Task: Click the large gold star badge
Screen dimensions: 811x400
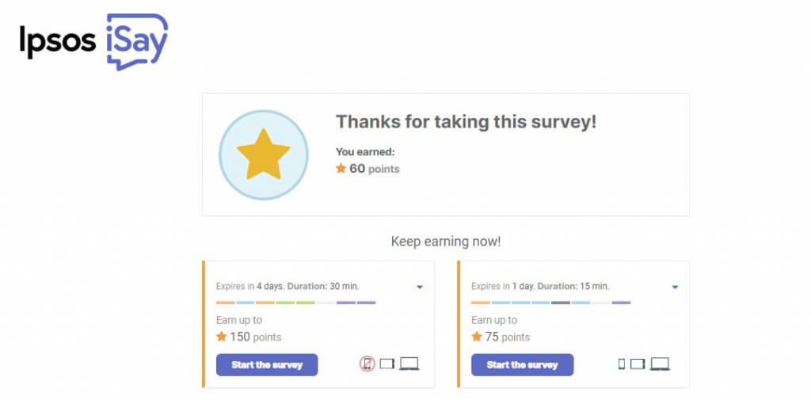Action: [x=263, y=154]
